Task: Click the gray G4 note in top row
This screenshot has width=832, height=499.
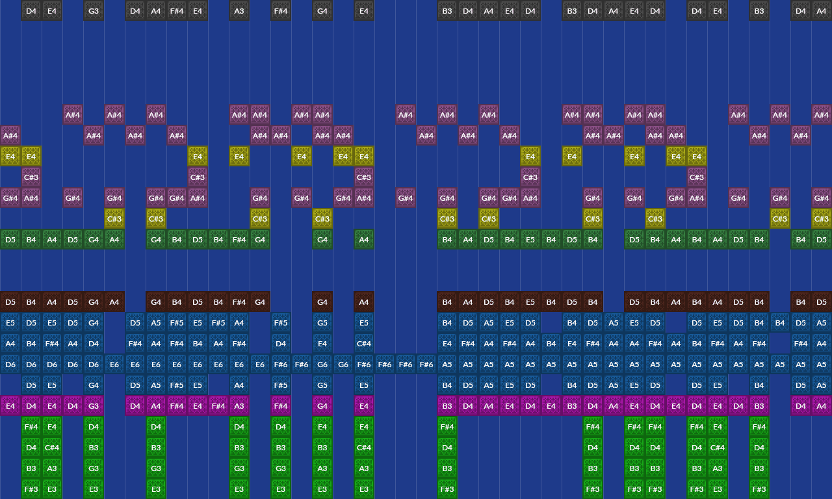Action: (x=322, y=10)
